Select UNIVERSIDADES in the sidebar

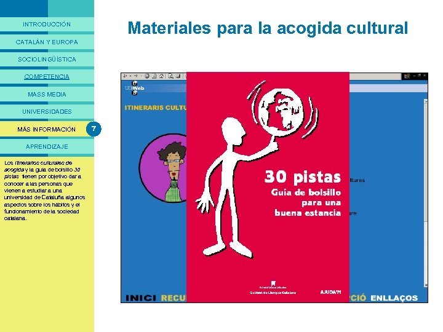tap(47, 111)
